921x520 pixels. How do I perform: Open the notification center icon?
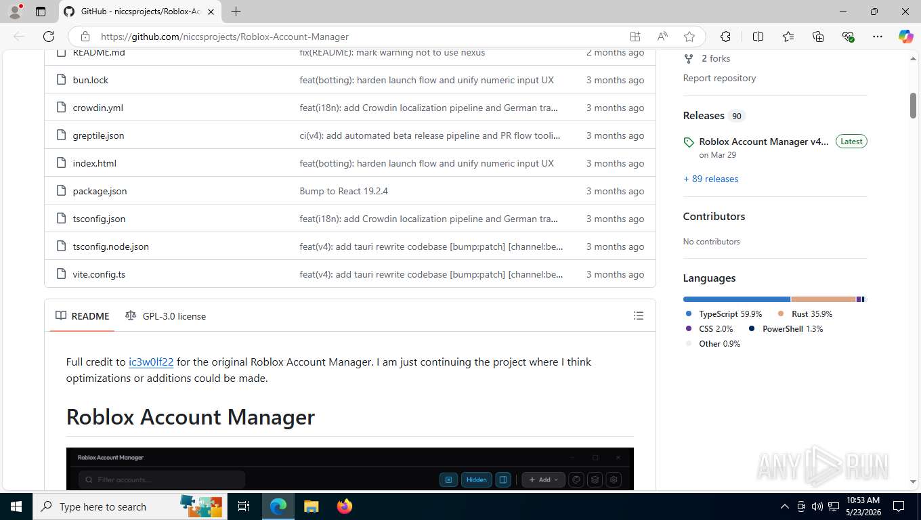(899, 506)
